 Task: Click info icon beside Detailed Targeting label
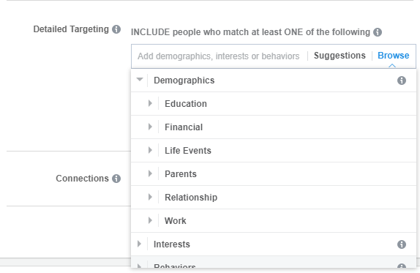116,29
